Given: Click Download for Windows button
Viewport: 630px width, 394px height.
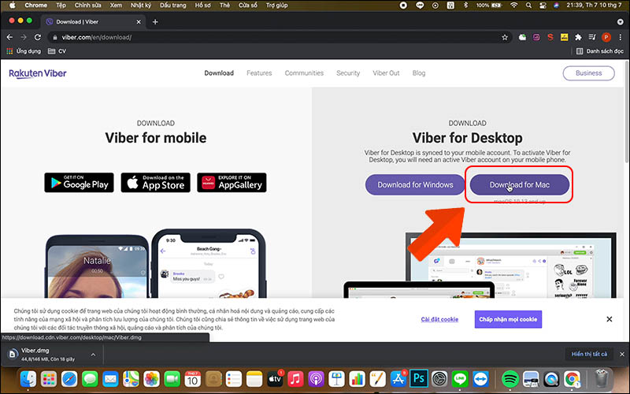Looking at the screenshot, I should (x=415, y=185).
